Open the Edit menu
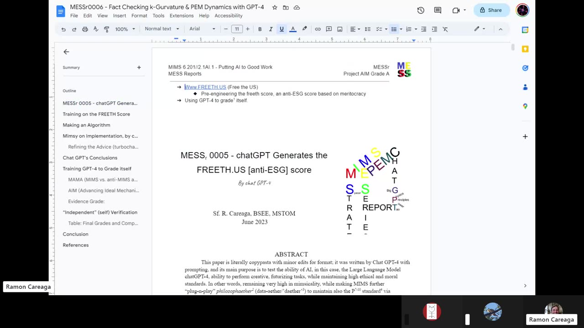Screen dimensions: 584x328 click(88, 15)
